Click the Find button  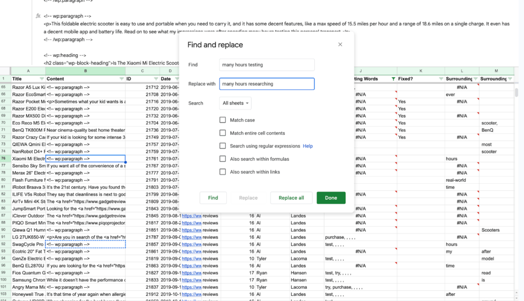(213, 198)
